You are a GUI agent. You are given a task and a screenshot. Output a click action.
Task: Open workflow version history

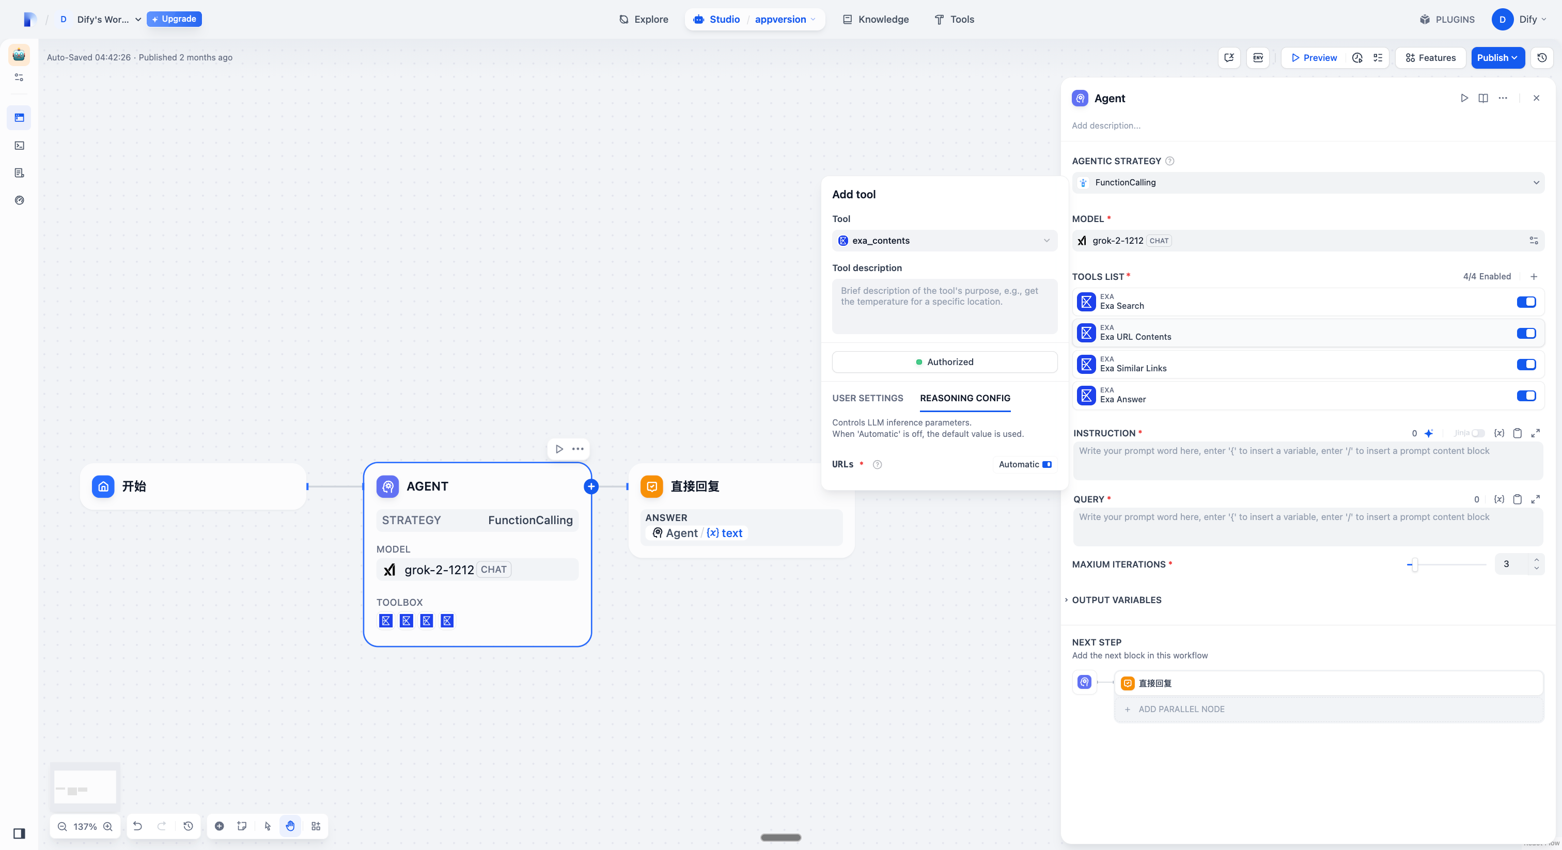point(1542,58)
